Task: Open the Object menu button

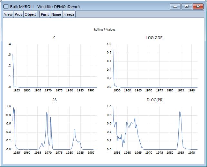Action: [30, 14]
